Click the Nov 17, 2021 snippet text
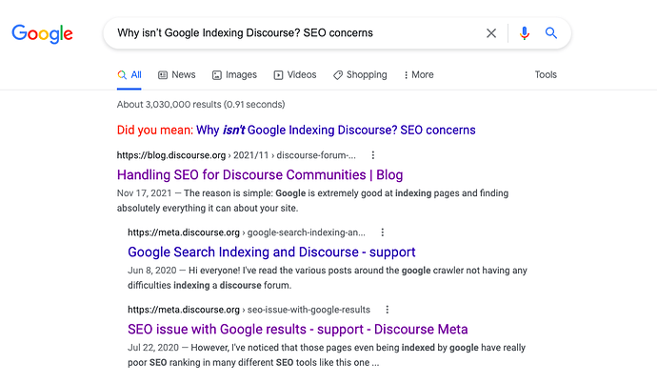Screen dimensions: 657x383 tap(312, 201)
